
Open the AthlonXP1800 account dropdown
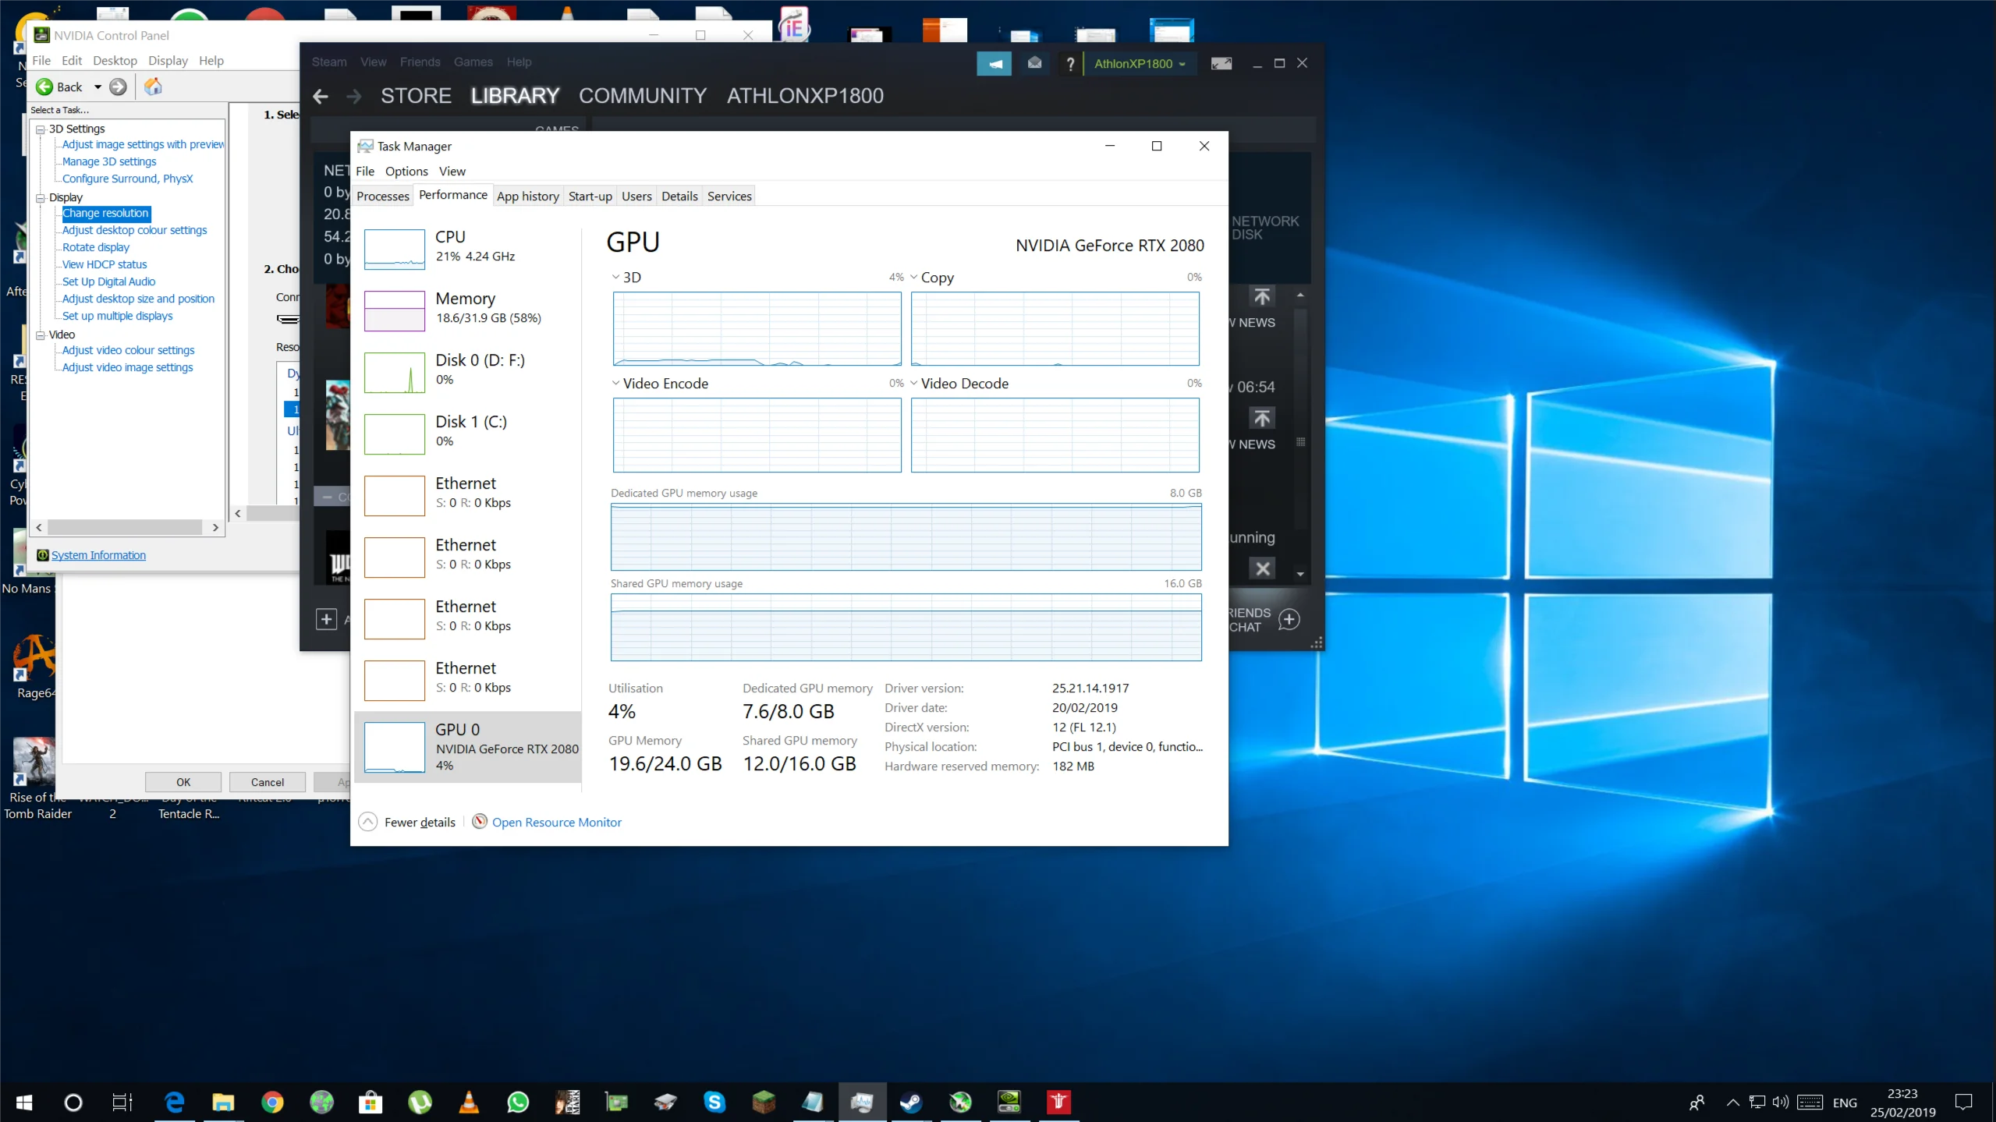coord(1140,64)
